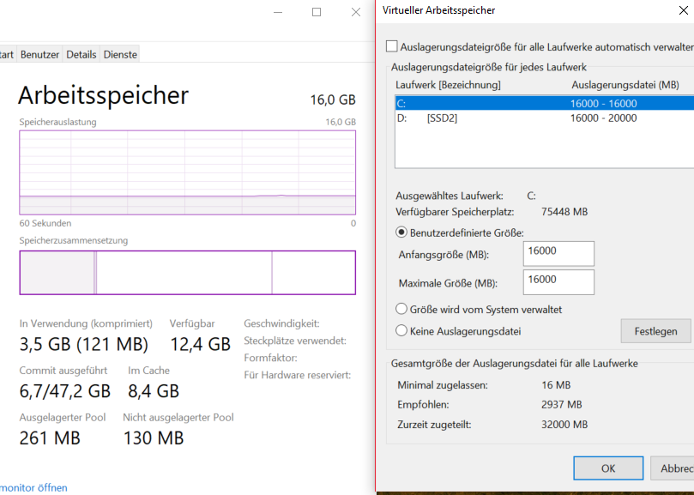The width and height of the screenshot is (694, 495).
Task: Select Keine Auslagerungsdatei radio option
Action: (401, 330)
